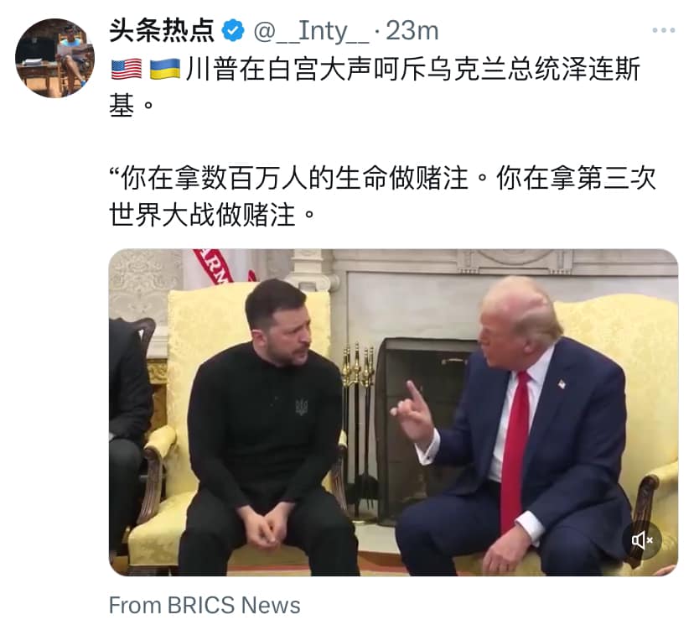Click the red banner in the video's top-left

click(x=215, y=266)
